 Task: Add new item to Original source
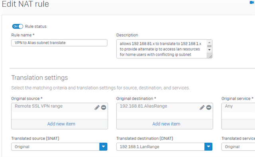61,124
